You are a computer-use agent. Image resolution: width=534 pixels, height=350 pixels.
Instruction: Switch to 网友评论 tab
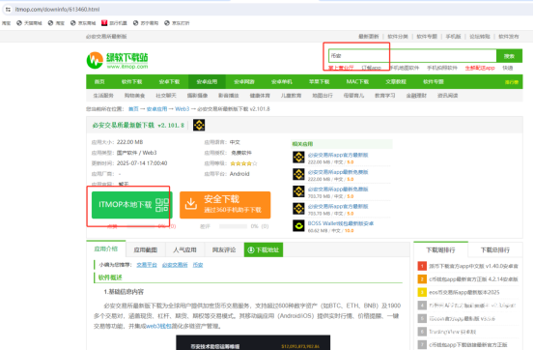pos(224,250)
